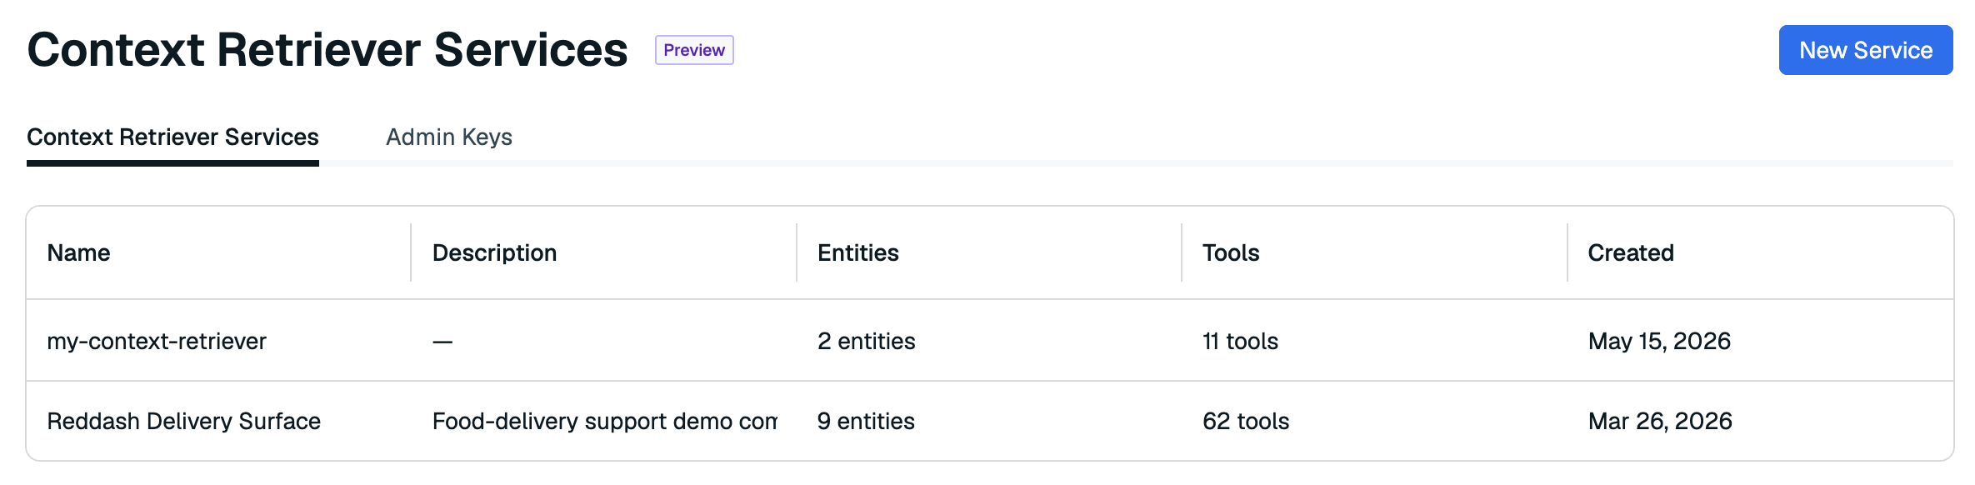1975x485 pixels.
Task: Open the Reddash Delivery Surface service
Action: tap(183, 421)
